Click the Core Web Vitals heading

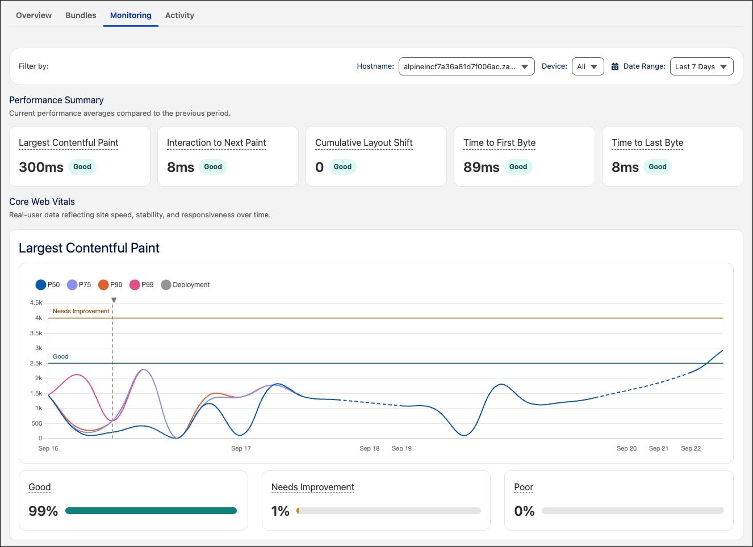(42, 201)
